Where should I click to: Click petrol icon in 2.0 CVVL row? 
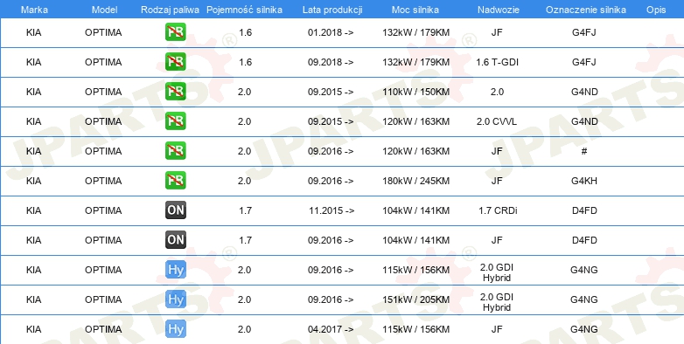[175, 121]
